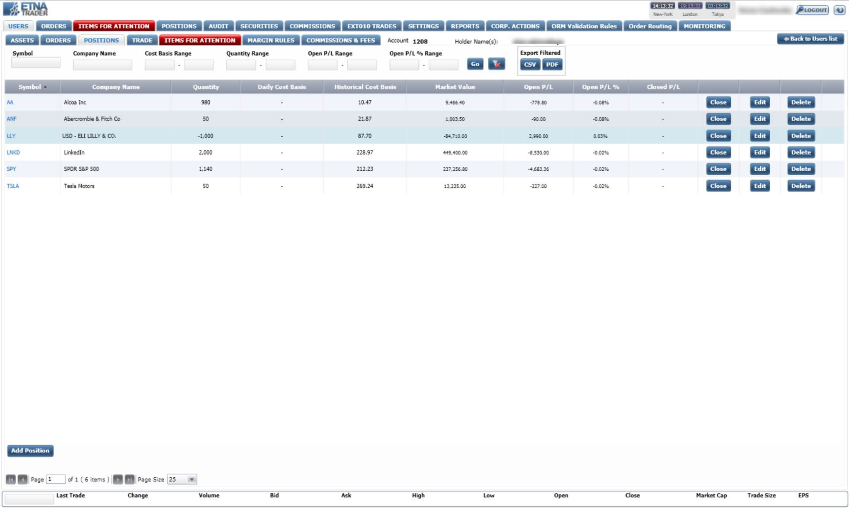
Task: Open the TSLA symbol link
Action: pyautogui.click(x=13, y=186)
